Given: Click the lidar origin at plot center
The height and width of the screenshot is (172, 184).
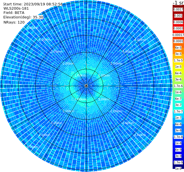Looking at the screenshot, I should 86,86.
